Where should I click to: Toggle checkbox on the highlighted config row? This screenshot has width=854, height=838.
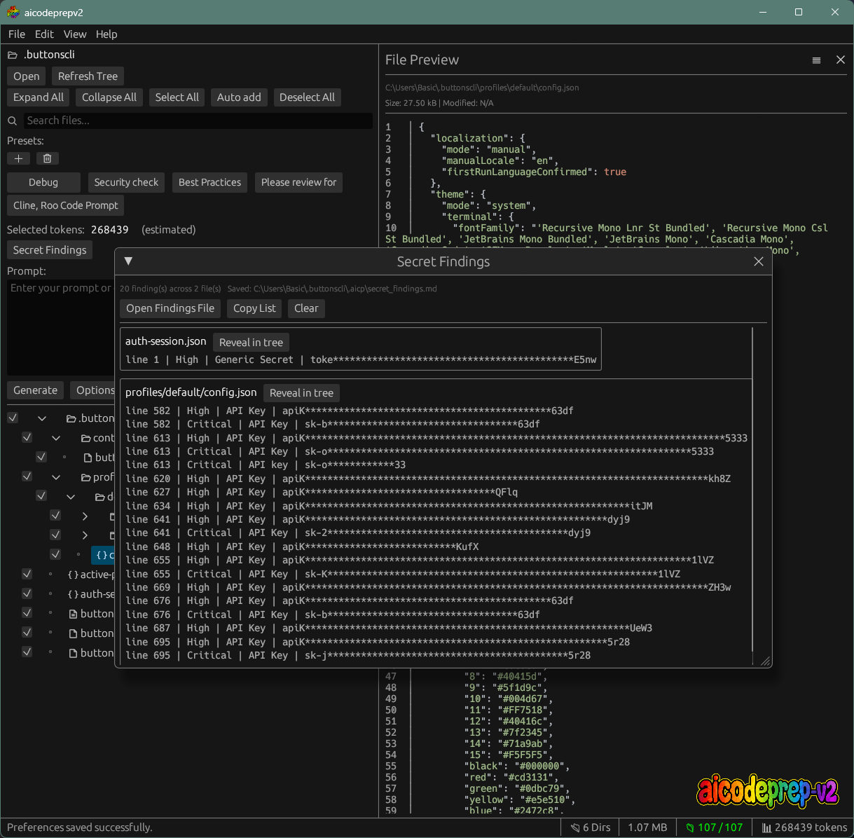click(x=55, y=554)
